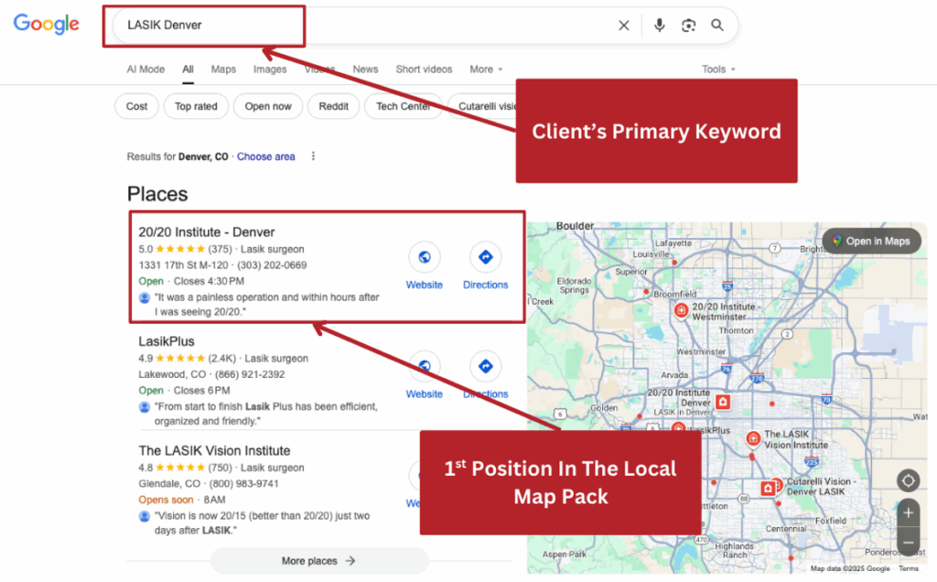The height and width of the screenshot is (582, 937).
Task: Expand the More search categories dropdown
Action: pos(486,70)
